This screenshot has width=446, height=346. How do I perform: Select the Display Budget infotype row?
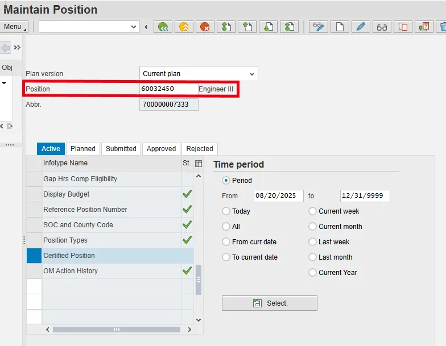[x=110, y=194]
